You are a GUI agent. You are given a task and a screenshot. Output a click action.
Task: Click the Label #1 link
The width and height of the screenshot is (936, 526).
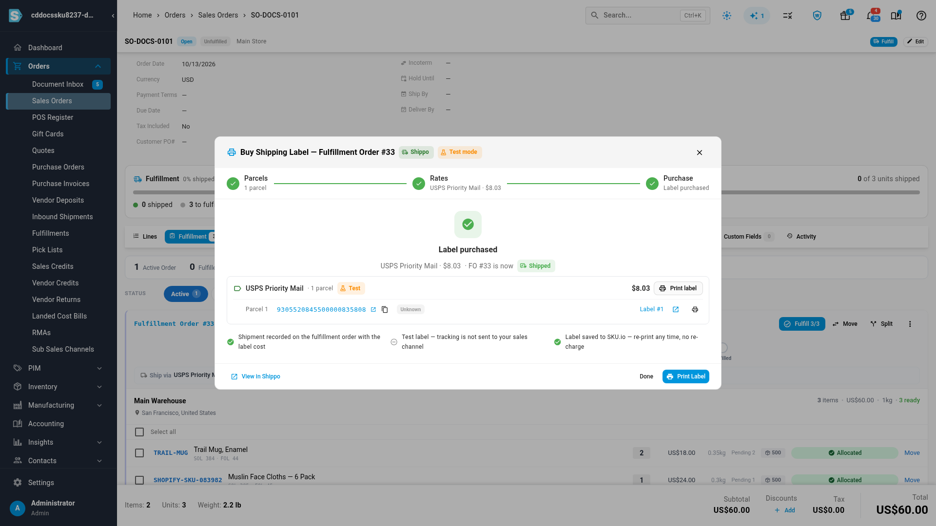click(651, 310)
